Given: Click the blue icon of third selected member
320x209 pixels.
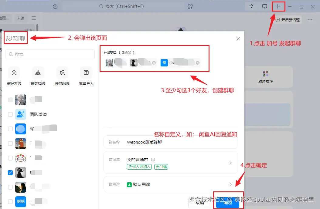Looking at the screenshot, I should tap(164, 63).
